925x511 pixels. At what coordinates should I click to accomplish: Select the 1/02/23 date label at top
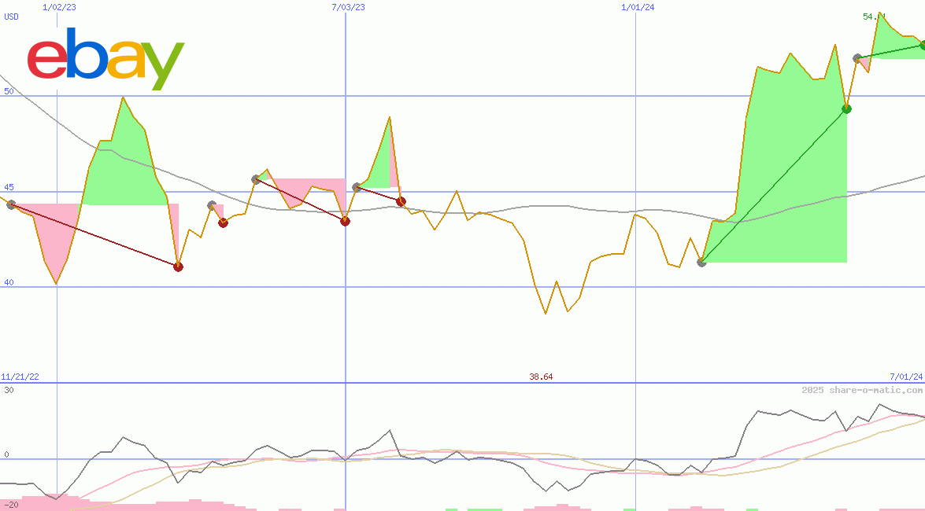(59, 7)
